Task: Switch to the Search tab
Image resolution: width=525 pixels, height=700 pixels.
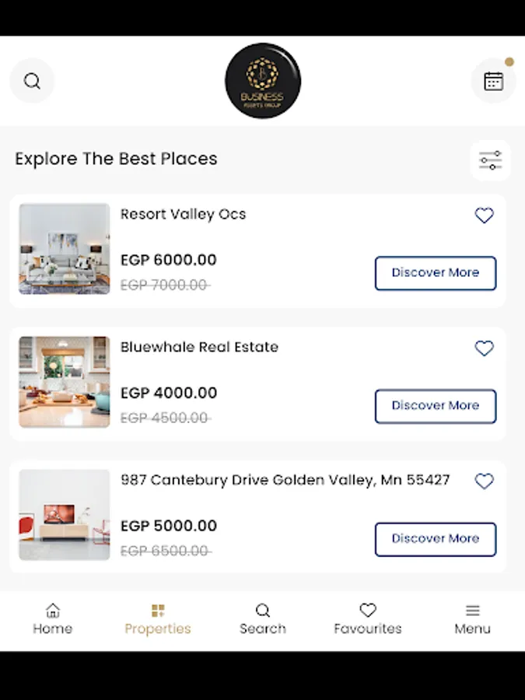Action: [263, 619]
